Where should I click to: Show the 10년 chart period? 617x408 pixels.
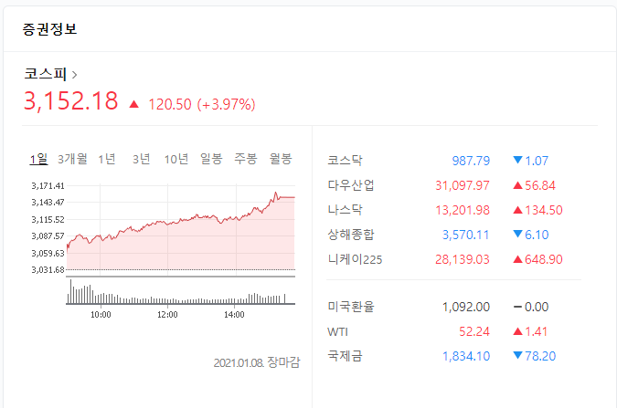coord(176,159)
